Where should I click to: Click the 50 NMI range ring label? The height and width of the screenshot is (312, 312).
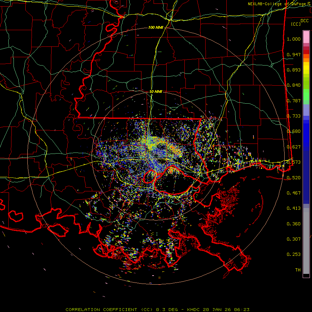(x=156, y=92)
